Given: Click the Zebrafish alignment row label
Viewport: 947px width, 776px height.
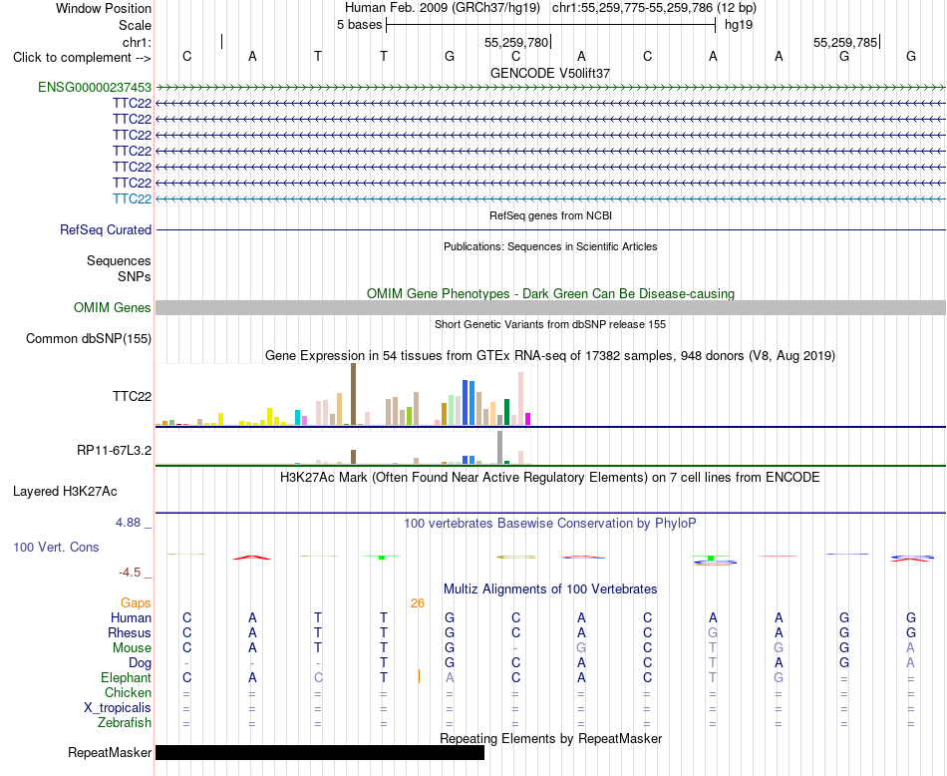Looking at the screenshot, I should 125,723.
